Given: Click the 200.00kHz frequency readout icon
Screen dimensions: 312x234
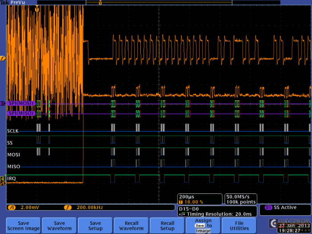Looking at the screenshot, I should pyautogui.click(x=68, y=208).
